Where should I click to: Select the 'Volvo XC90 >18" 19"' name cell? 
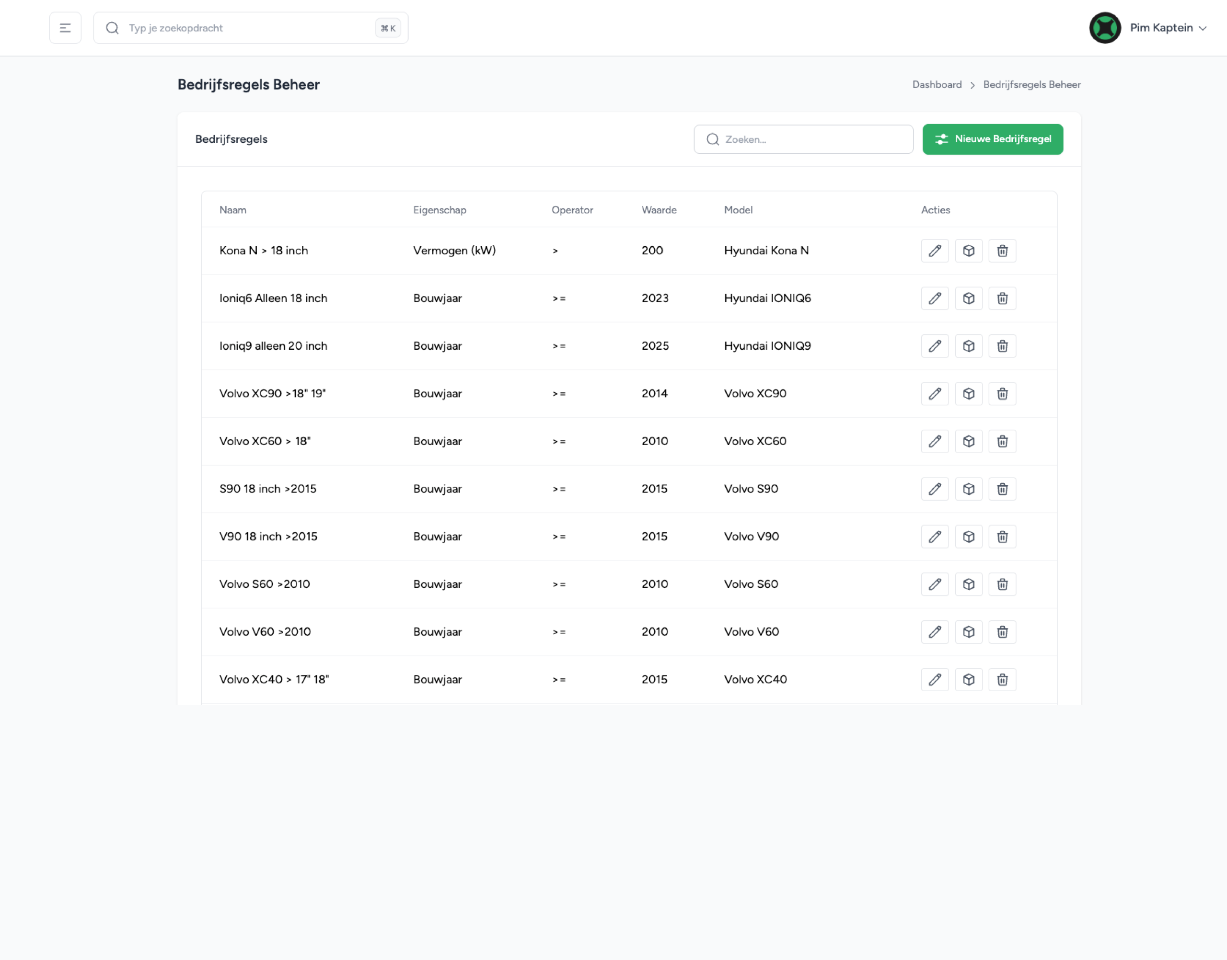coord(273,394)
